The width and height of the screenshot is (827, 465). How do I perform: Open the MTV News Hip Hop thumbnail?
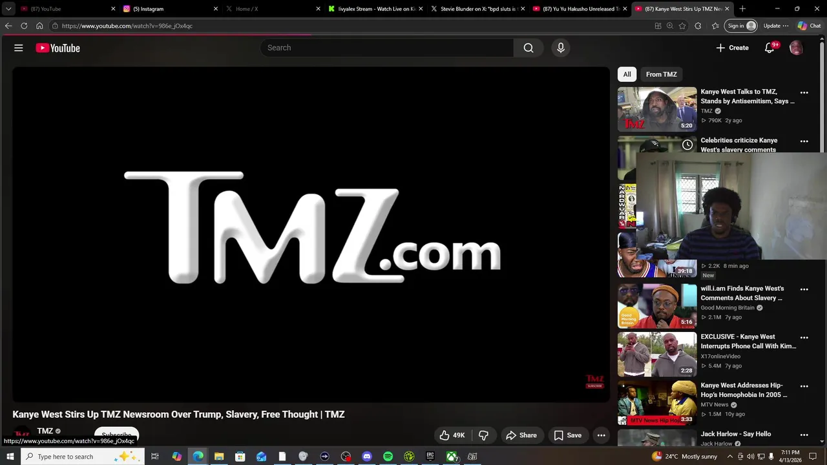coord(657,403)
